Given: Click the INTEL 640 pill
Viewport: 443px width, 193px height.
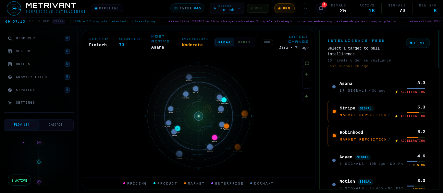Looking at the screenshot, I should 187,8.
